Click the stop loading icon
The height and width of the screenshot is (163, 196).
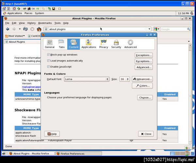click(32, 29)
